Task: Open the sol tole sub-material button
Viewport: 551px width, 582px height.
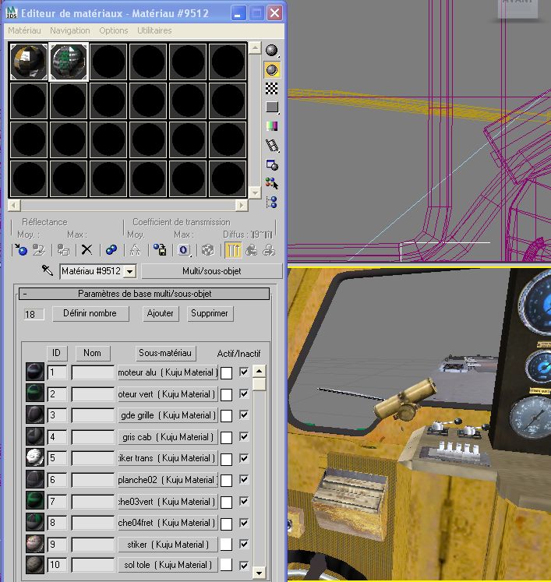Action: pyautogui.click(x=168, y=565)
